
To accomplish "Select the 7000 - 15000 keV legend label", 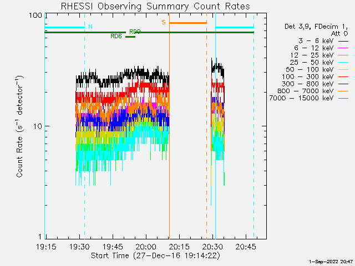I will (x=302, y=98).
